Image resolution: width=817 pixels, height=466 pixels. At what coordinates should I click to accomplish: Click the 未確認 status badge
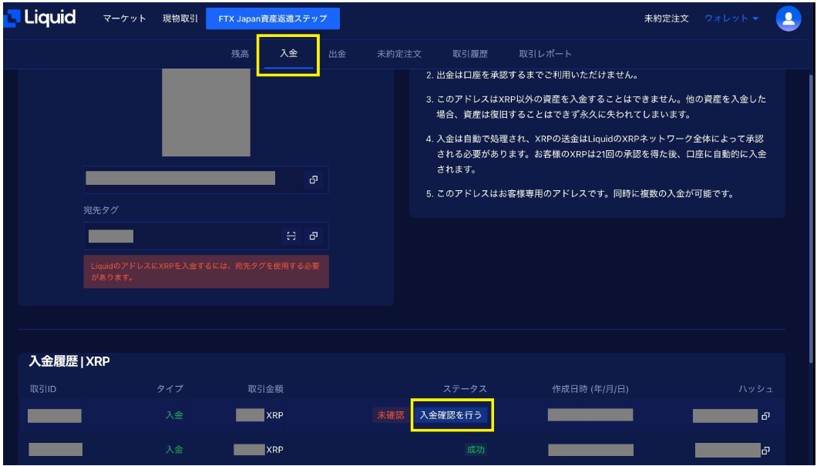point(390,415)
